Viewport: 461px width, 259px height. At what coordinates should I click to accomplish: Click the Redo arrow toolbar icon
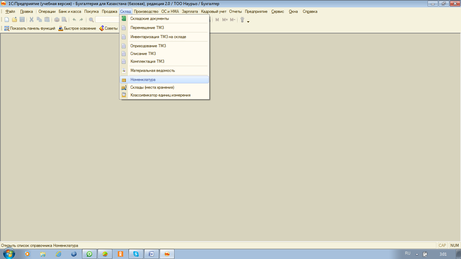point(81,20)
